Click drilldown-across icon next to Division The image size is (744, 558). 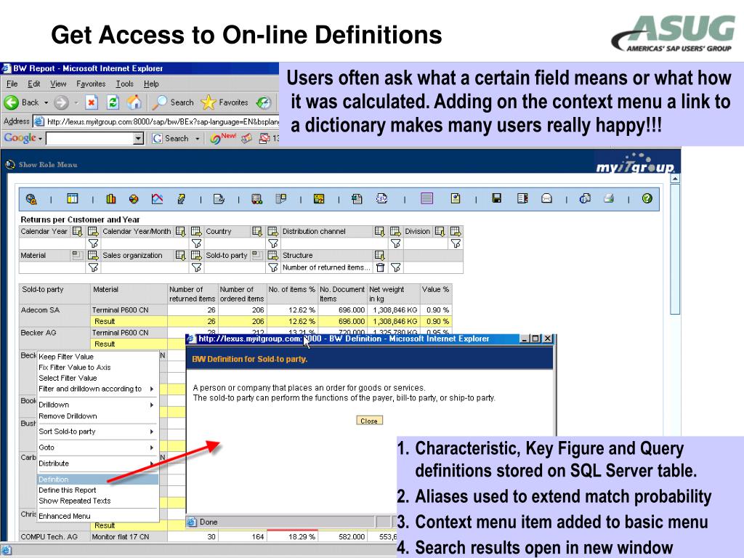456,232
